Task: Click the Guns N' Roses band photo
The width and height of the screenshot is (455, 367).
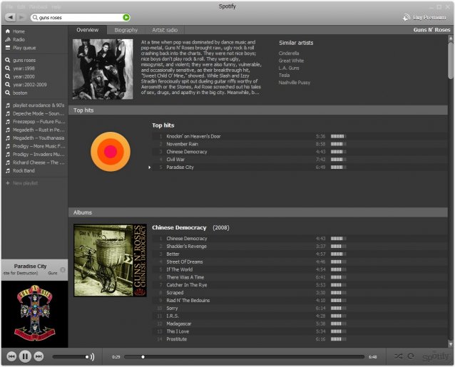Action: [x=103, y=69]
